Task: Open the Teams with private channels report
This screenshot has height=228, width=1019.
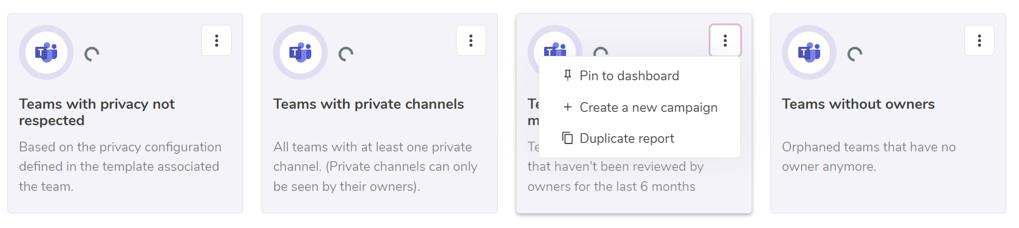Action: coord(368,104)
